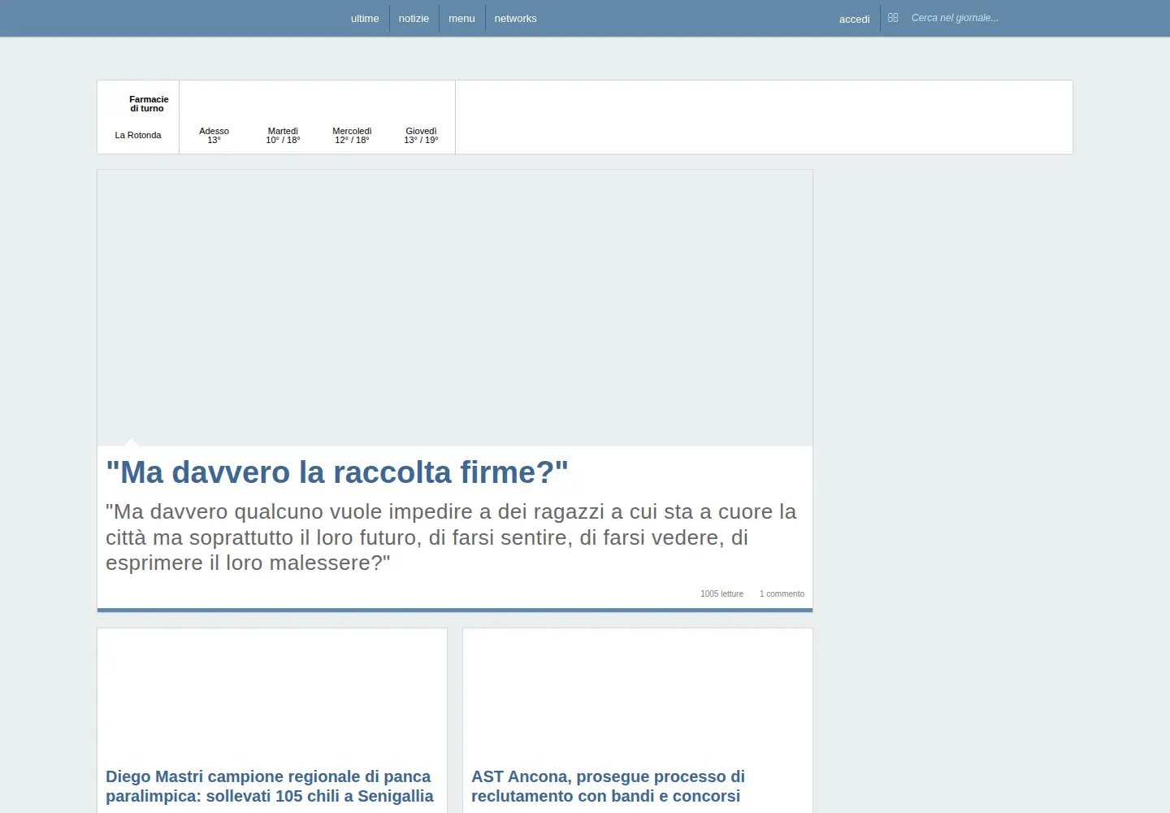1170x813 pixels.
Task: Click the "1005 letture" read count
Action: (721, 593)
